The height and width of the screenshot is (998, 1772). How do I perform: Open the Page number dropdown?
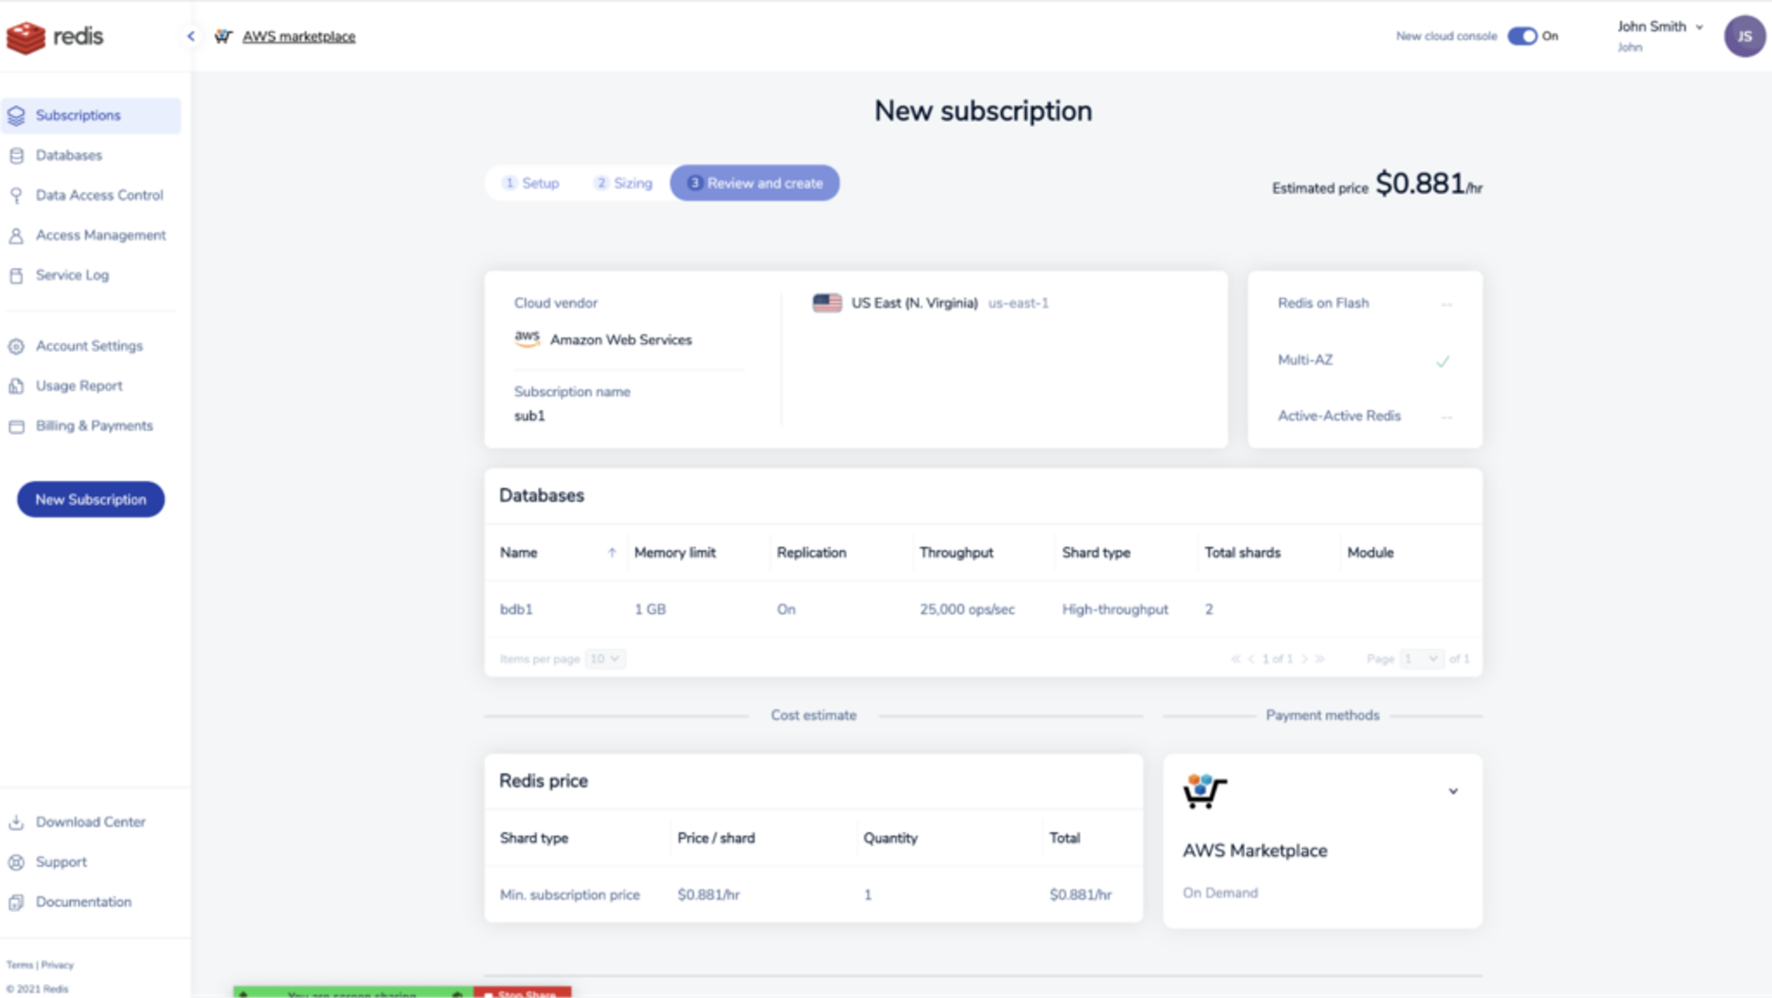tap(1420, 659)
